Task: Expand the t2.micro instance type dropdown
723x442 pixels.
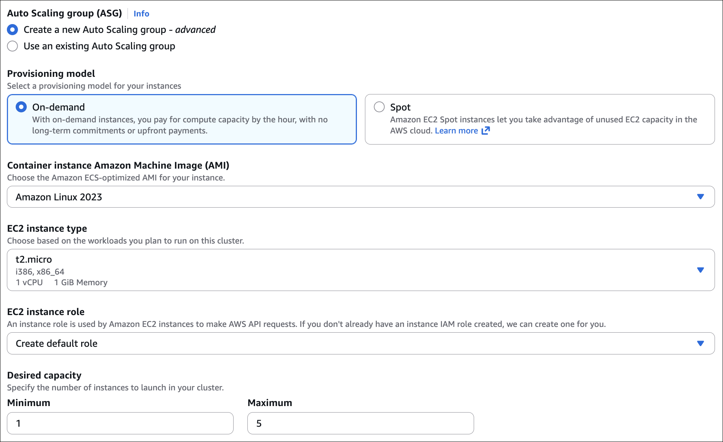Action: click(345, 270)
